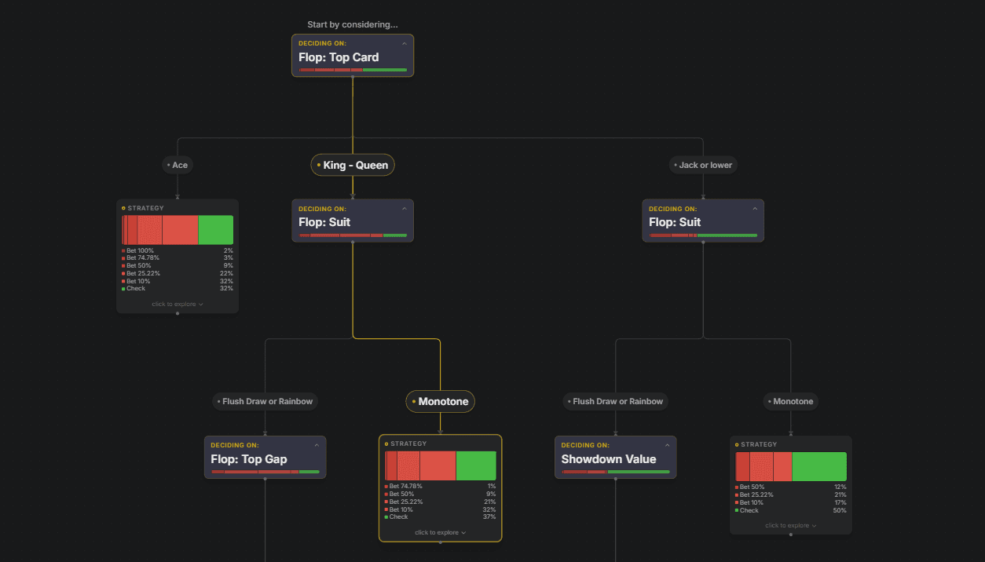Viewport: 985px width, 562px height.
Task: Collapse the King - Queen Flop: Suit chevron
Action: (x=405, y=209)
